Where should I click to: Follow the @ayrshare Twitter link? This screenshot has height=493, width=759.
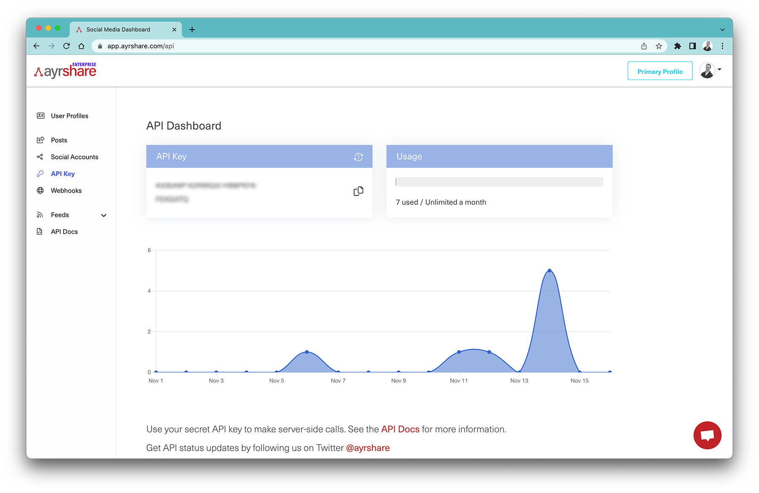[368, 447]
